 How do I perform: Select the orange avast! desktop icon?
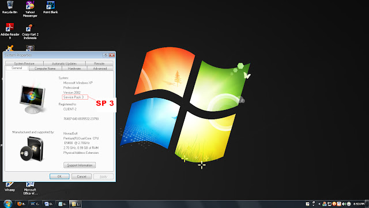click(x=10, y=48)
